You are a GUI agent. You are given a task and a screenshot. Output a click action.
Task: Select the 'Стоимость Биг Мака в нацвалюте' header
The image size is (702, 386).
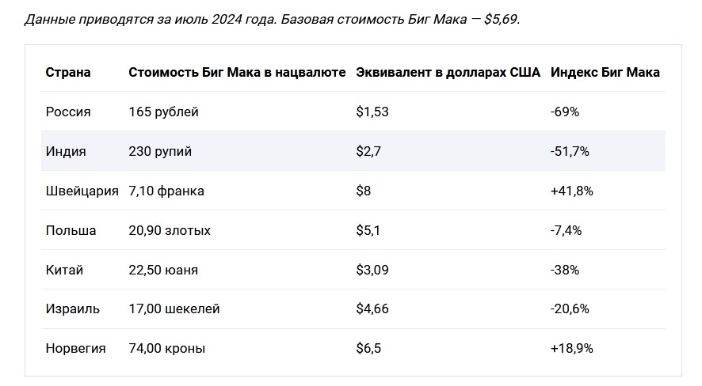(237, 73)
